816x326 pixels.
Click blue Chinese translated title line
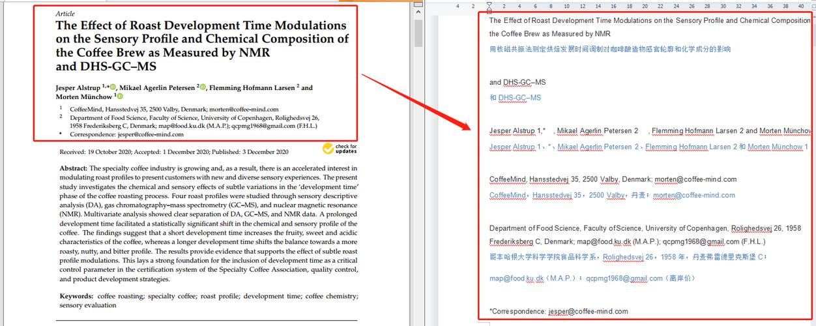pos(609,49)
